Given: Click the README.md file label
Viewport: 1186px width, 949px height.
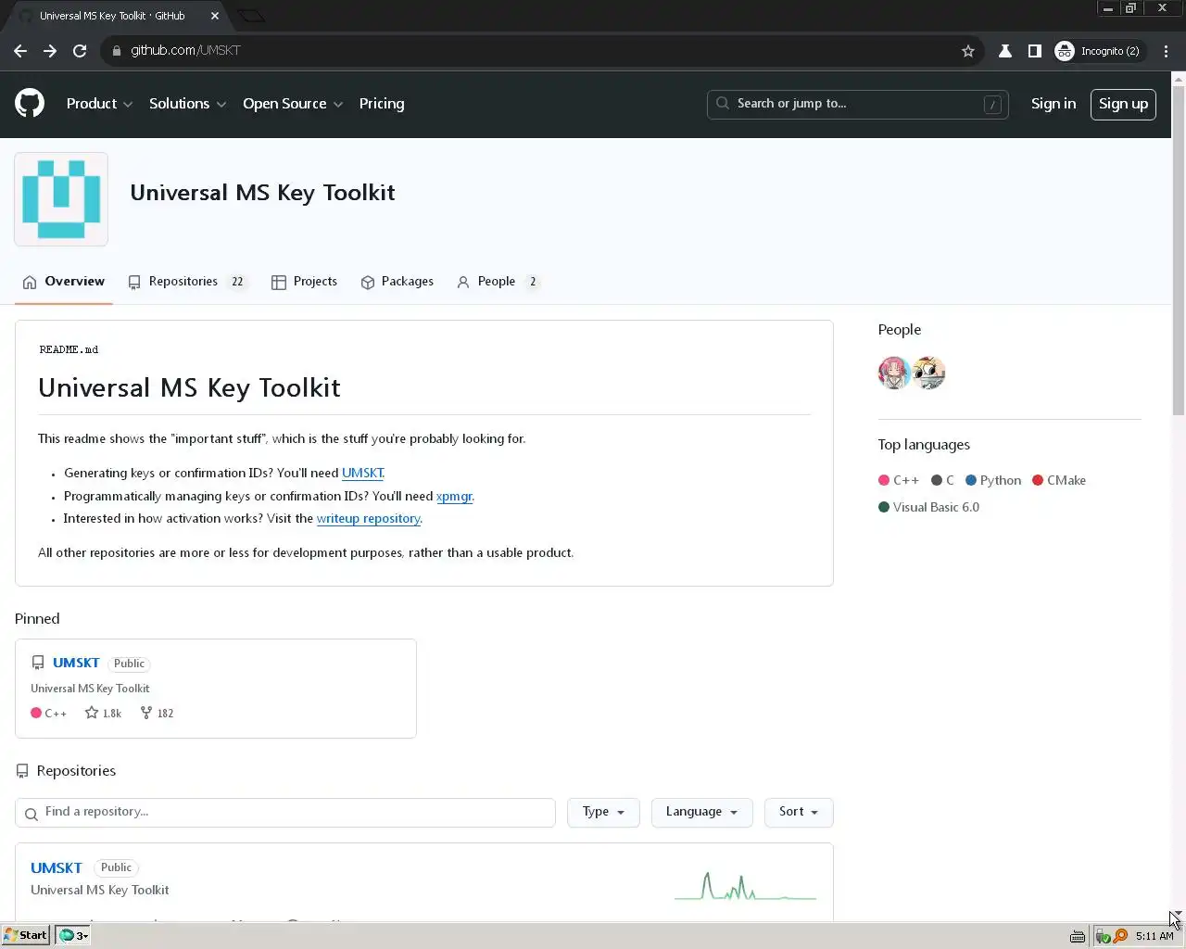Looking at the screenshot, I should pos(69,349).
